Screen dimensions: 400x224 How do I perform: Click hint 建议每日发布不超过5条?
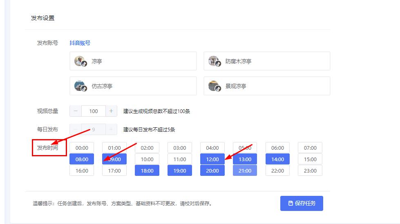click(x=149, y=130)
